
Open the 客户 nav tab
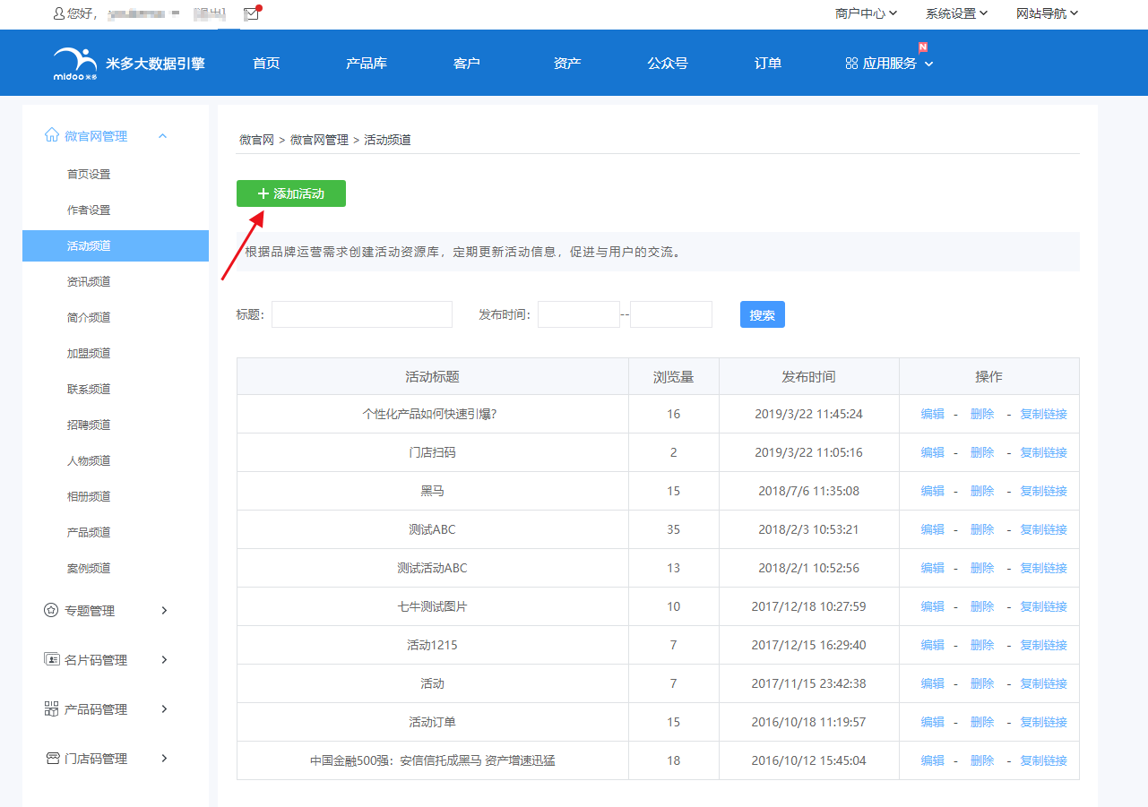467,64
